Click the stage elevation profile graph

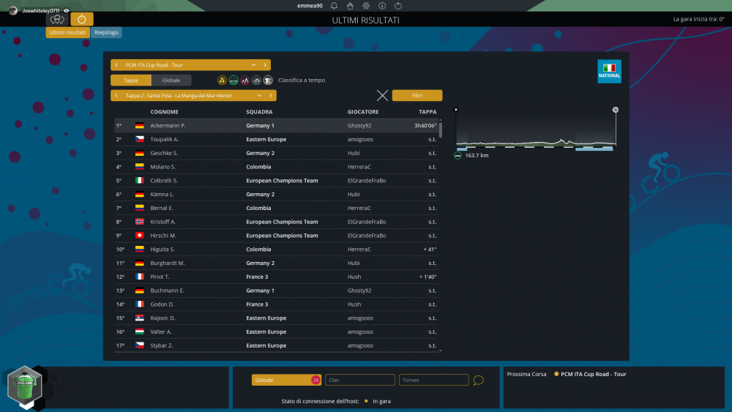click(x=536, y=130)
